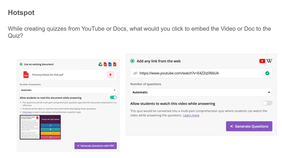Click the Wikipedia W icon
The height and width of the screenshot is (158, 282).
pyautogui.click(x=269, y=61)
